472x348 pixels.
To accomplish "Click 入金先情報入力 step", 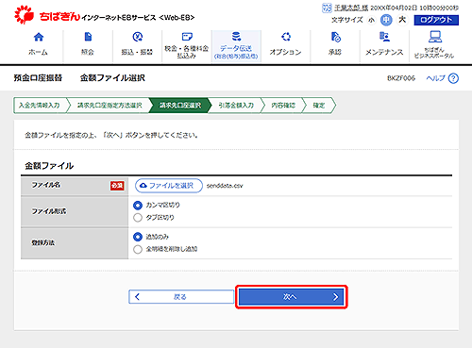I will click(39, 106).
